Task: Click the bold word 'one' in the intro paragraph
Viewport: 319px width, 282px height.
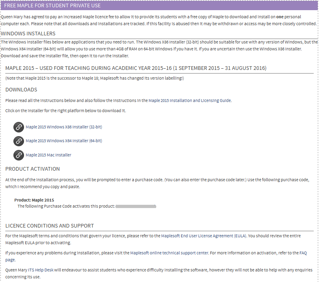Action: [280, 17]
